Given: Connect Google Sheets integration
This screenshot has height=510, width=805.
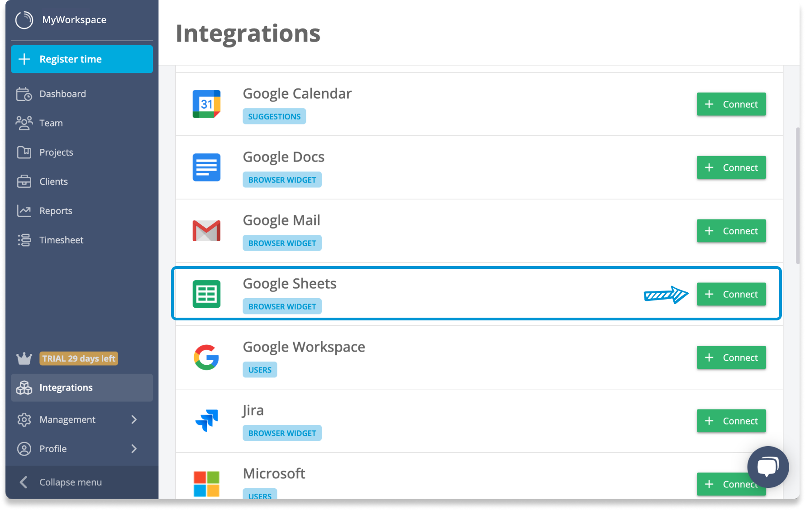Looking at the screenshot, I should point(731,294).
